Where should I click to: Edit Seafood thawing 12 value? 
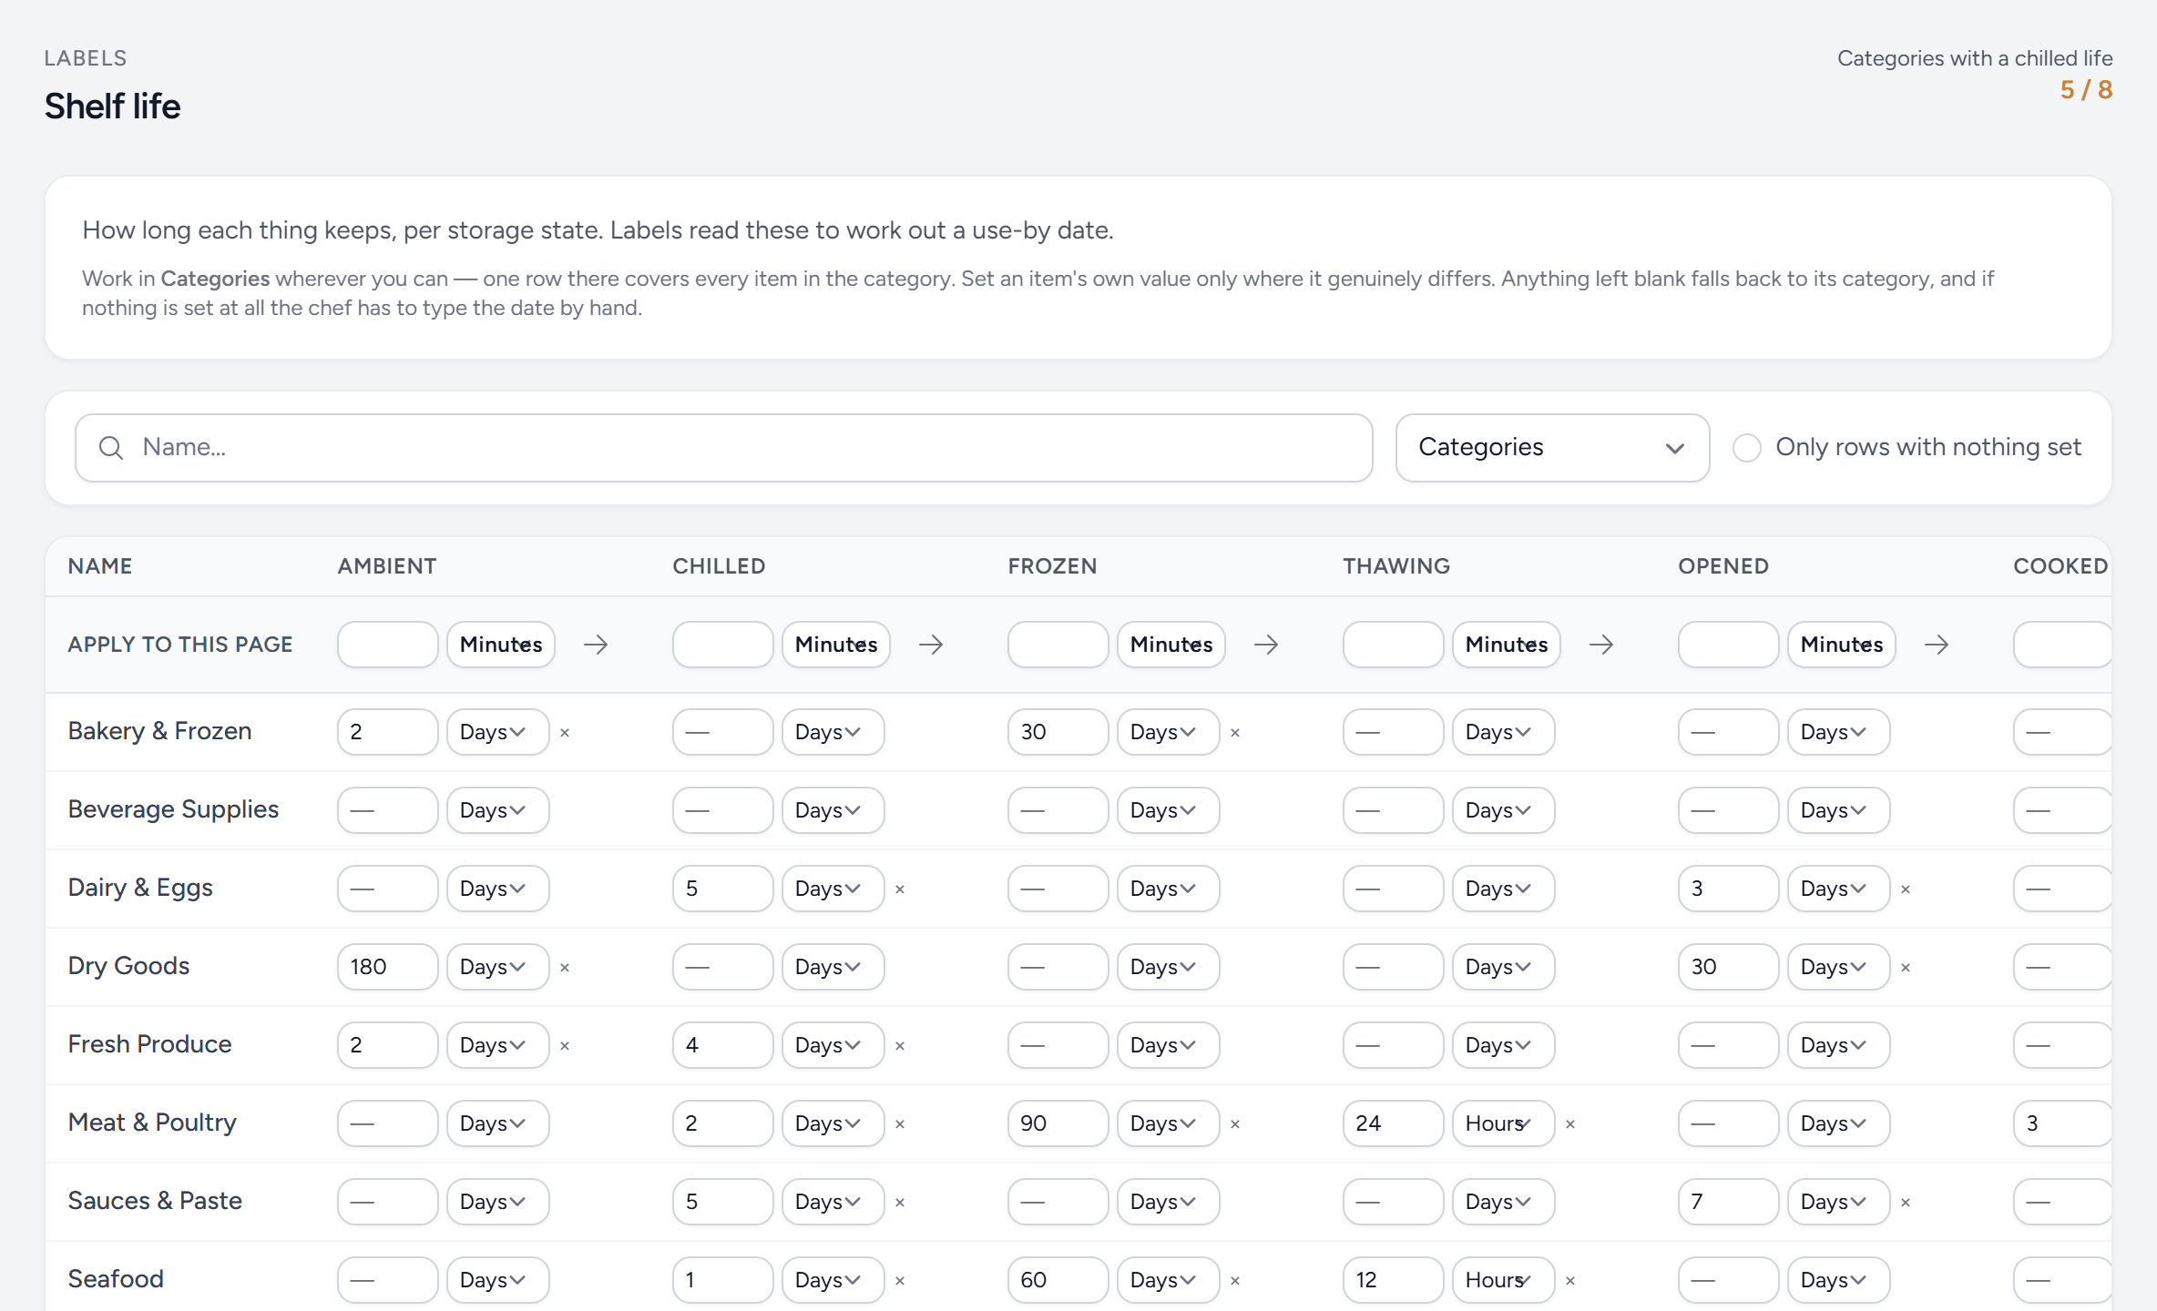click(x=1394, y=1280)
